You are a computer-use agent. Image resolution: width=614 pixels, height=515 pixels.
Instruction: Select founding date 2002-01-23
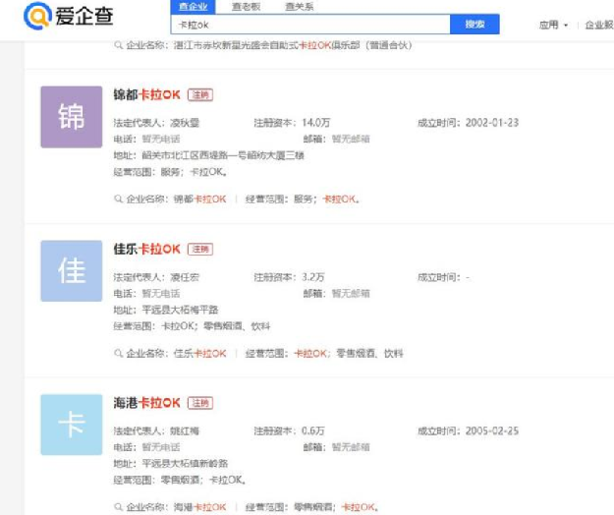(x=492, y=123)
